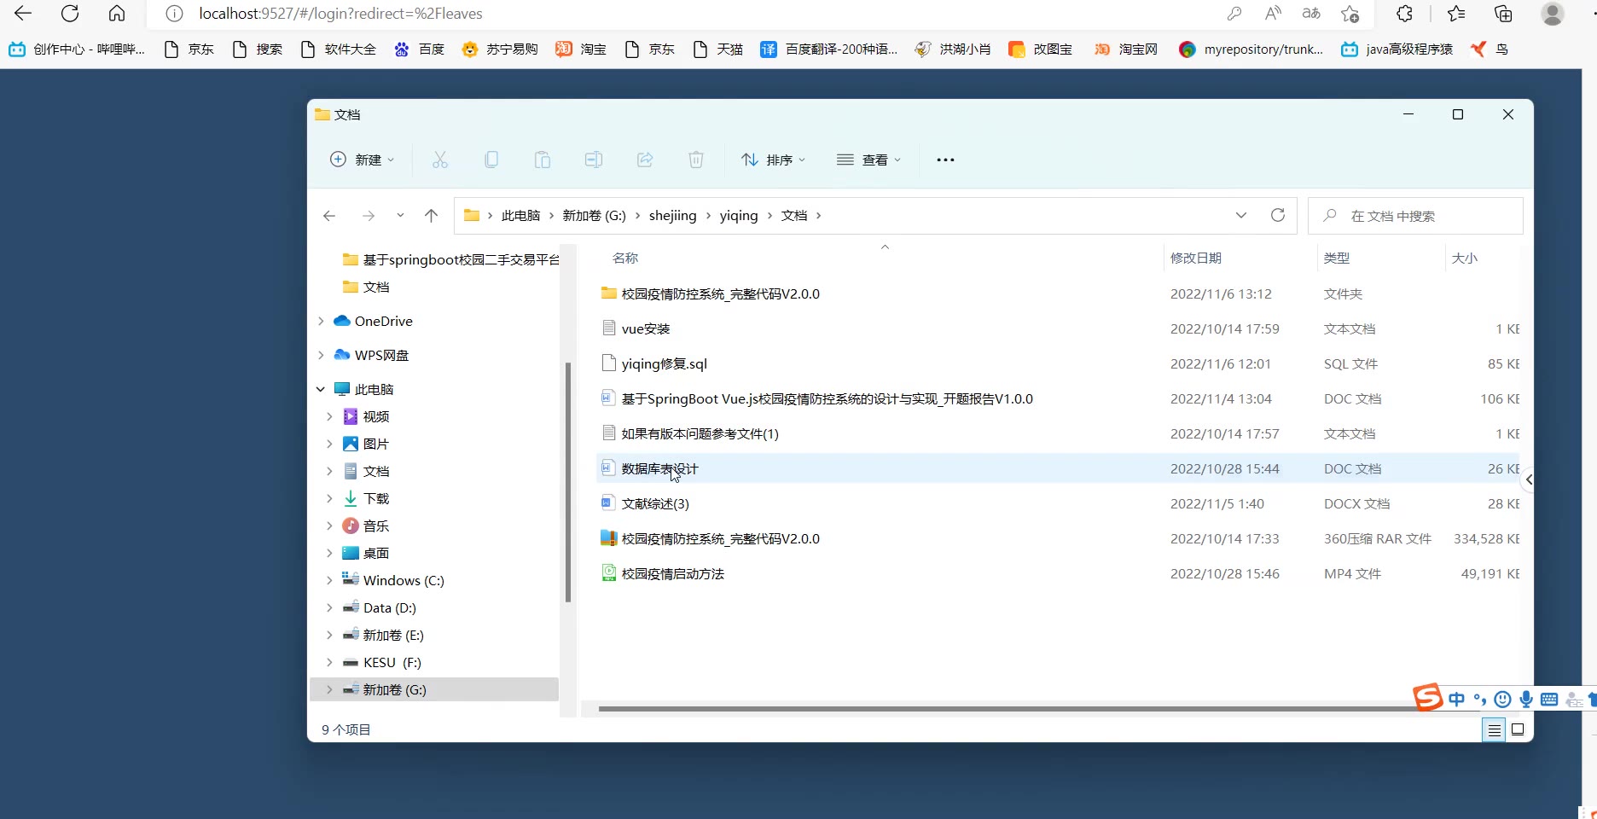The width and height of the screenshot is (1597, 819).
Task: Switch to details view layout toggle
Action: coord(1494,729)
